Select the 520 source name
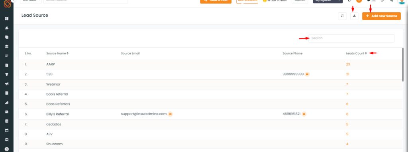 coord(49,74)
